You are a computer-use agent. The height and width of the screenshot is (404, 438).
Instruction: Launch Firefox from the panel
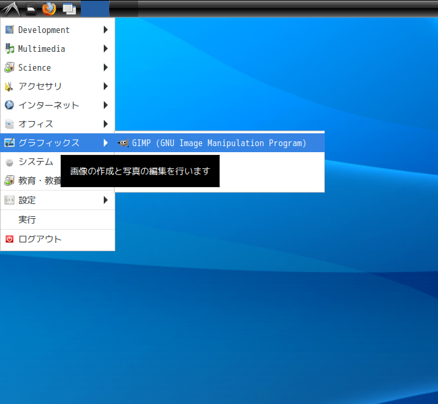tap(49, 9)
